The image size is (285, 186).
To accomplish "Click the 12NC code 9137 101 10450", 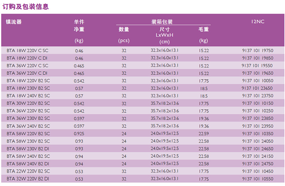I will coord(257,171).
